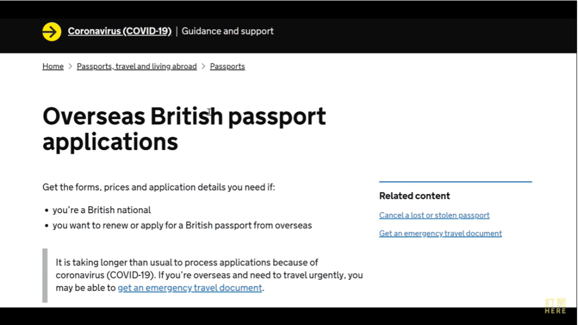The height and width of the screenshot is (325, 578).
Task: Go to the Home breadcrumb
Action: point(53,66)
